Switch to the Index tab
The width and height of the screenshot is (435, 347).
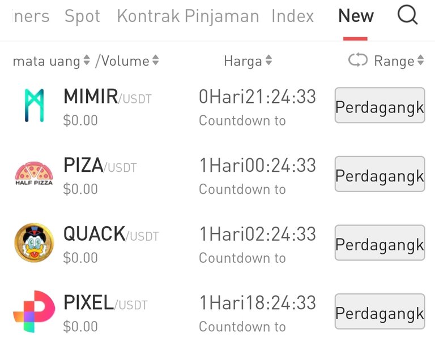click(293, 16)
